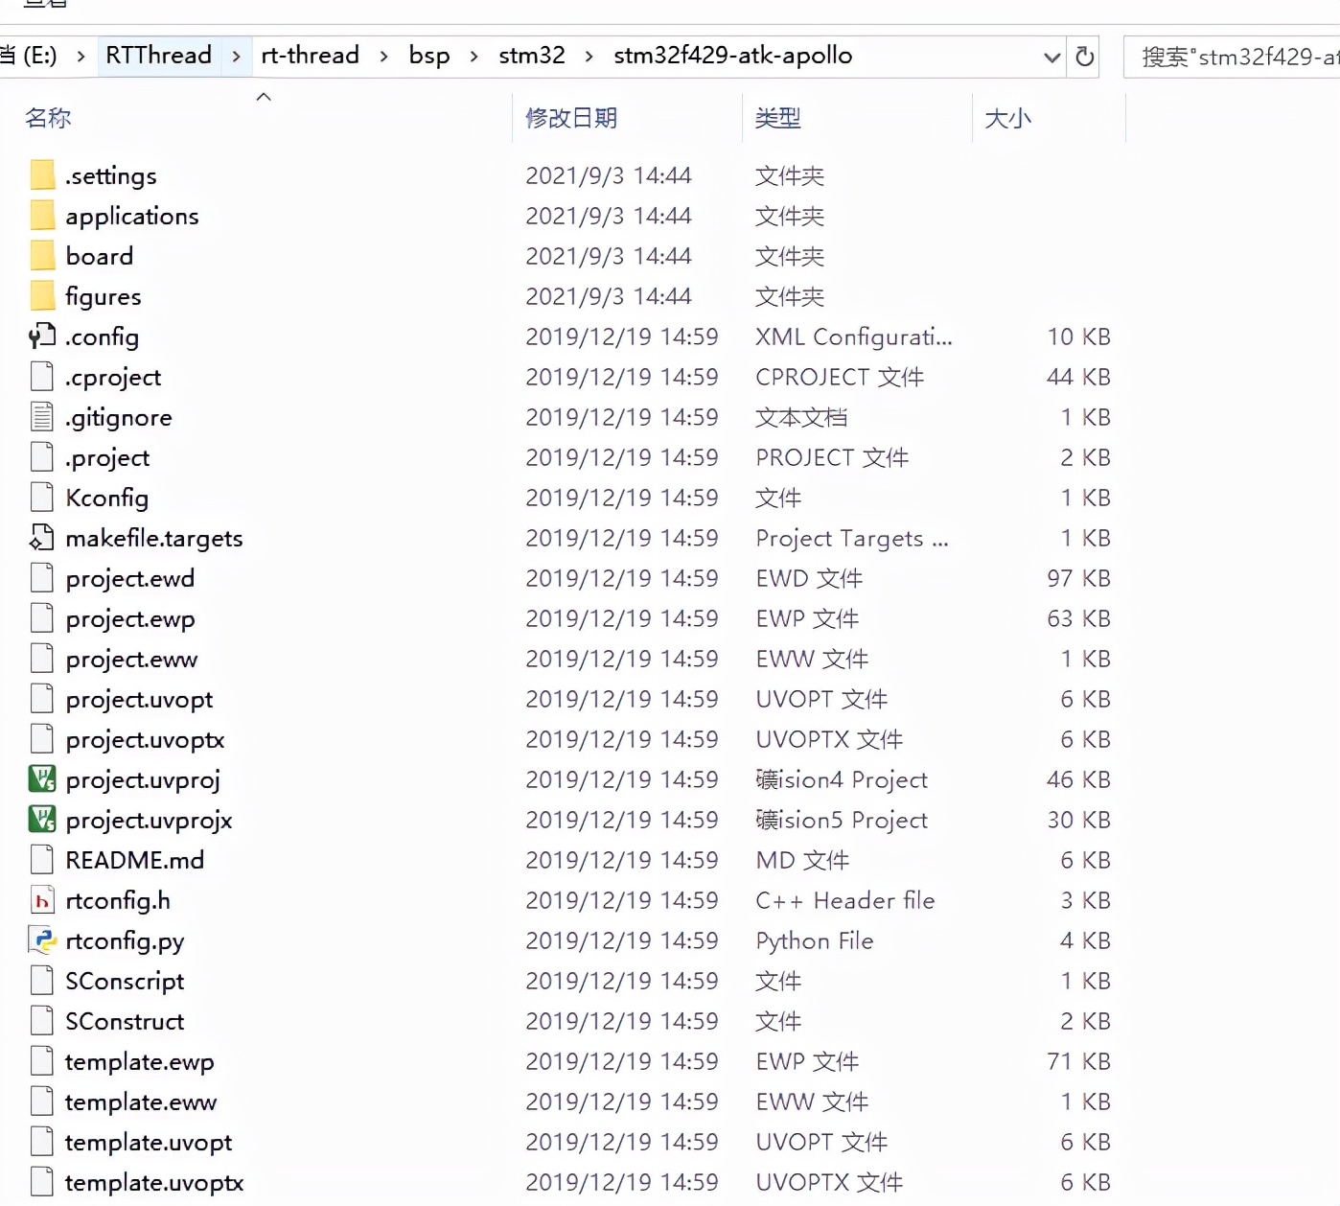
Task: Sort files by the 大小 column
Action: [1008, 117]
